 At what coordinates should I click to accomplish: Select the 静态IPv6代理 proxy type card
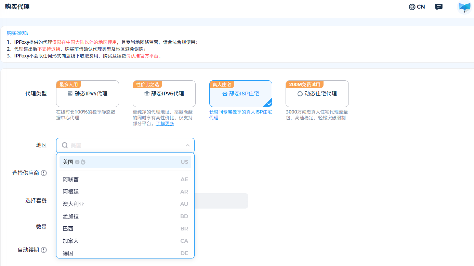pyautogui.click(x=164, y=94)
